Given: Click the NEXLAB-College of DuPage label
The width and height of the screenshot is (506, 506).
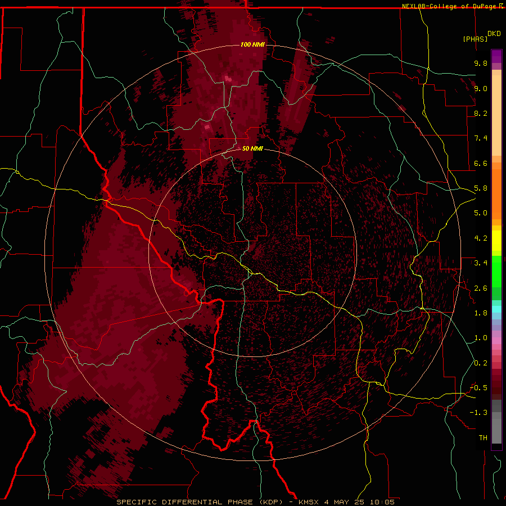Looking at the screenshot, I should (x=450, y=6).
